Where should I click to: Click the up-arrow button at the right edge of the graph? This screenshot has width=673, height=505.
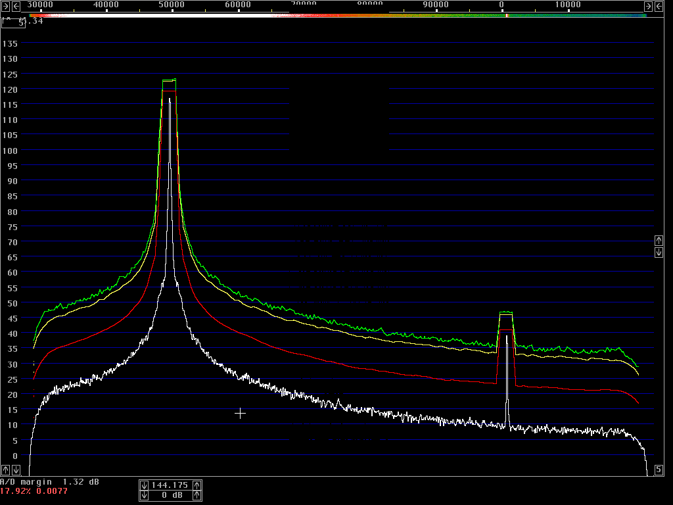click(x=659, y=241)
